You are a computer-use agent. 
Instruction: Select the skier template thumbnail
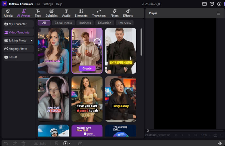tap(53, 130)
